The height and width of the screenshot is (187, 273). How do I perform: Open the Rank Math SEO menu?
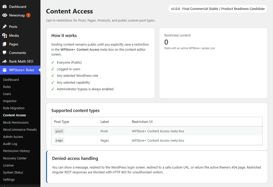point(20,61)
